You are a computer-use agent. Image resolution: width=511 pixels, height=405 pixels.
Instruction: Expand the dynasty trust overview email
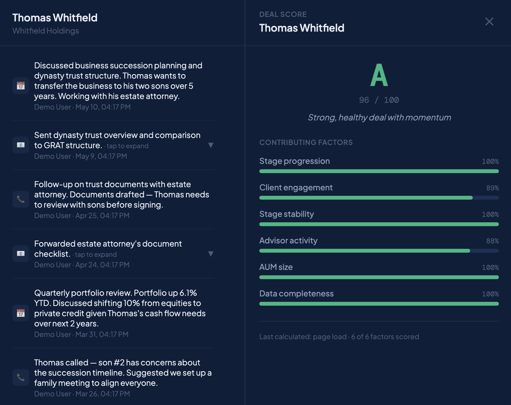coord(211,145)
